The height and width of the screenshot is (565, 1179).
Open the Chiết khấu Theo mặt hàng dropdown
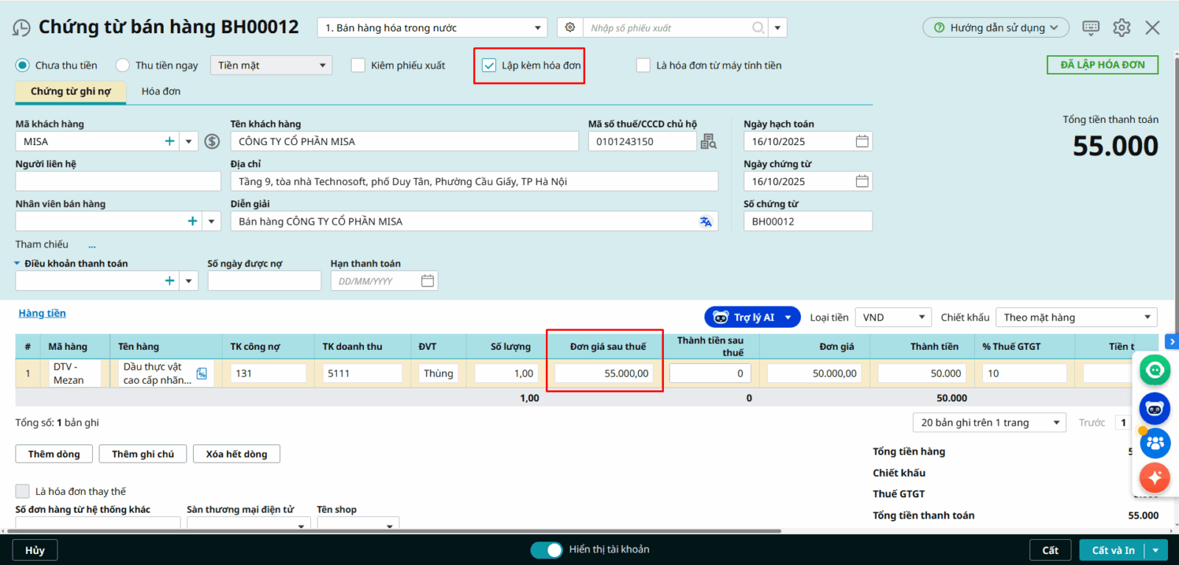point(1076,317)
